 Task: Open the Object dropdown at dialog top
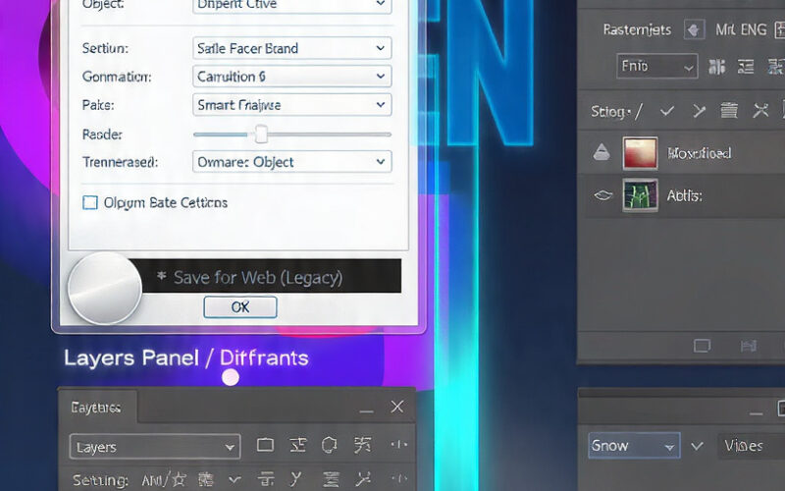coord(291,6)
